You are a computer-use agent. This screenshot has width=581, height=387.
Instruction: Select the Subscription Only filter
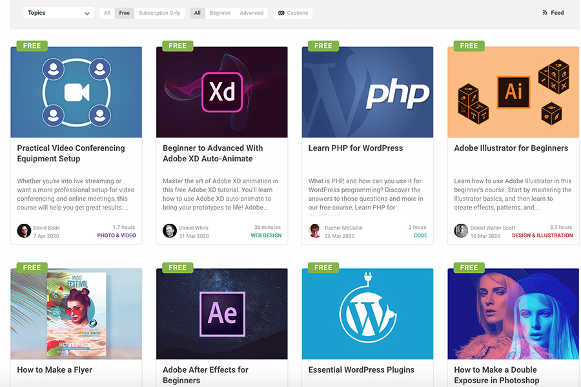coord(159,13)
